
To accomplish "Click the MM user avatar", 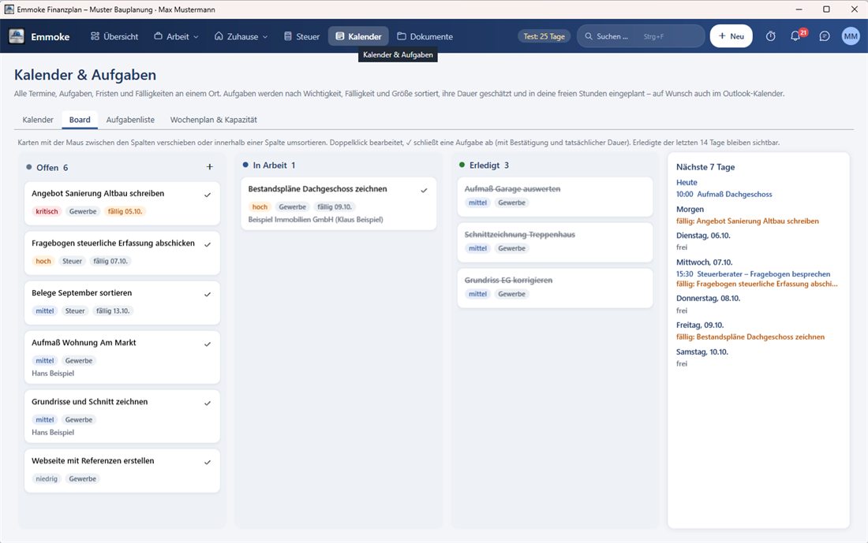I will click(851, 36).
